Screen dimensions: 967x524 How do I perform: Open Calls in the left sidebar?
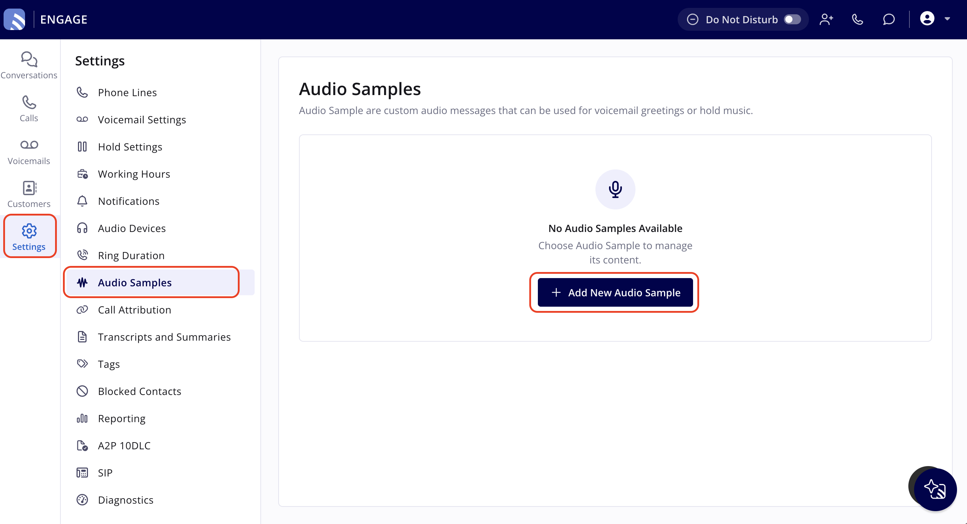click(x=29, y=108)
